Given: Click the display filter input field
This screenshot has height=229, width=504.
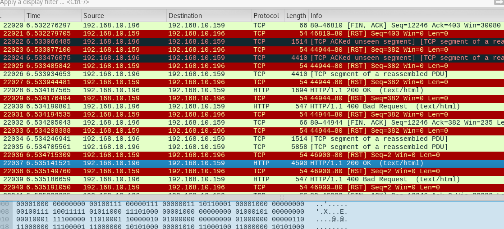Looking at the screenshot, I should click(225, 3).
